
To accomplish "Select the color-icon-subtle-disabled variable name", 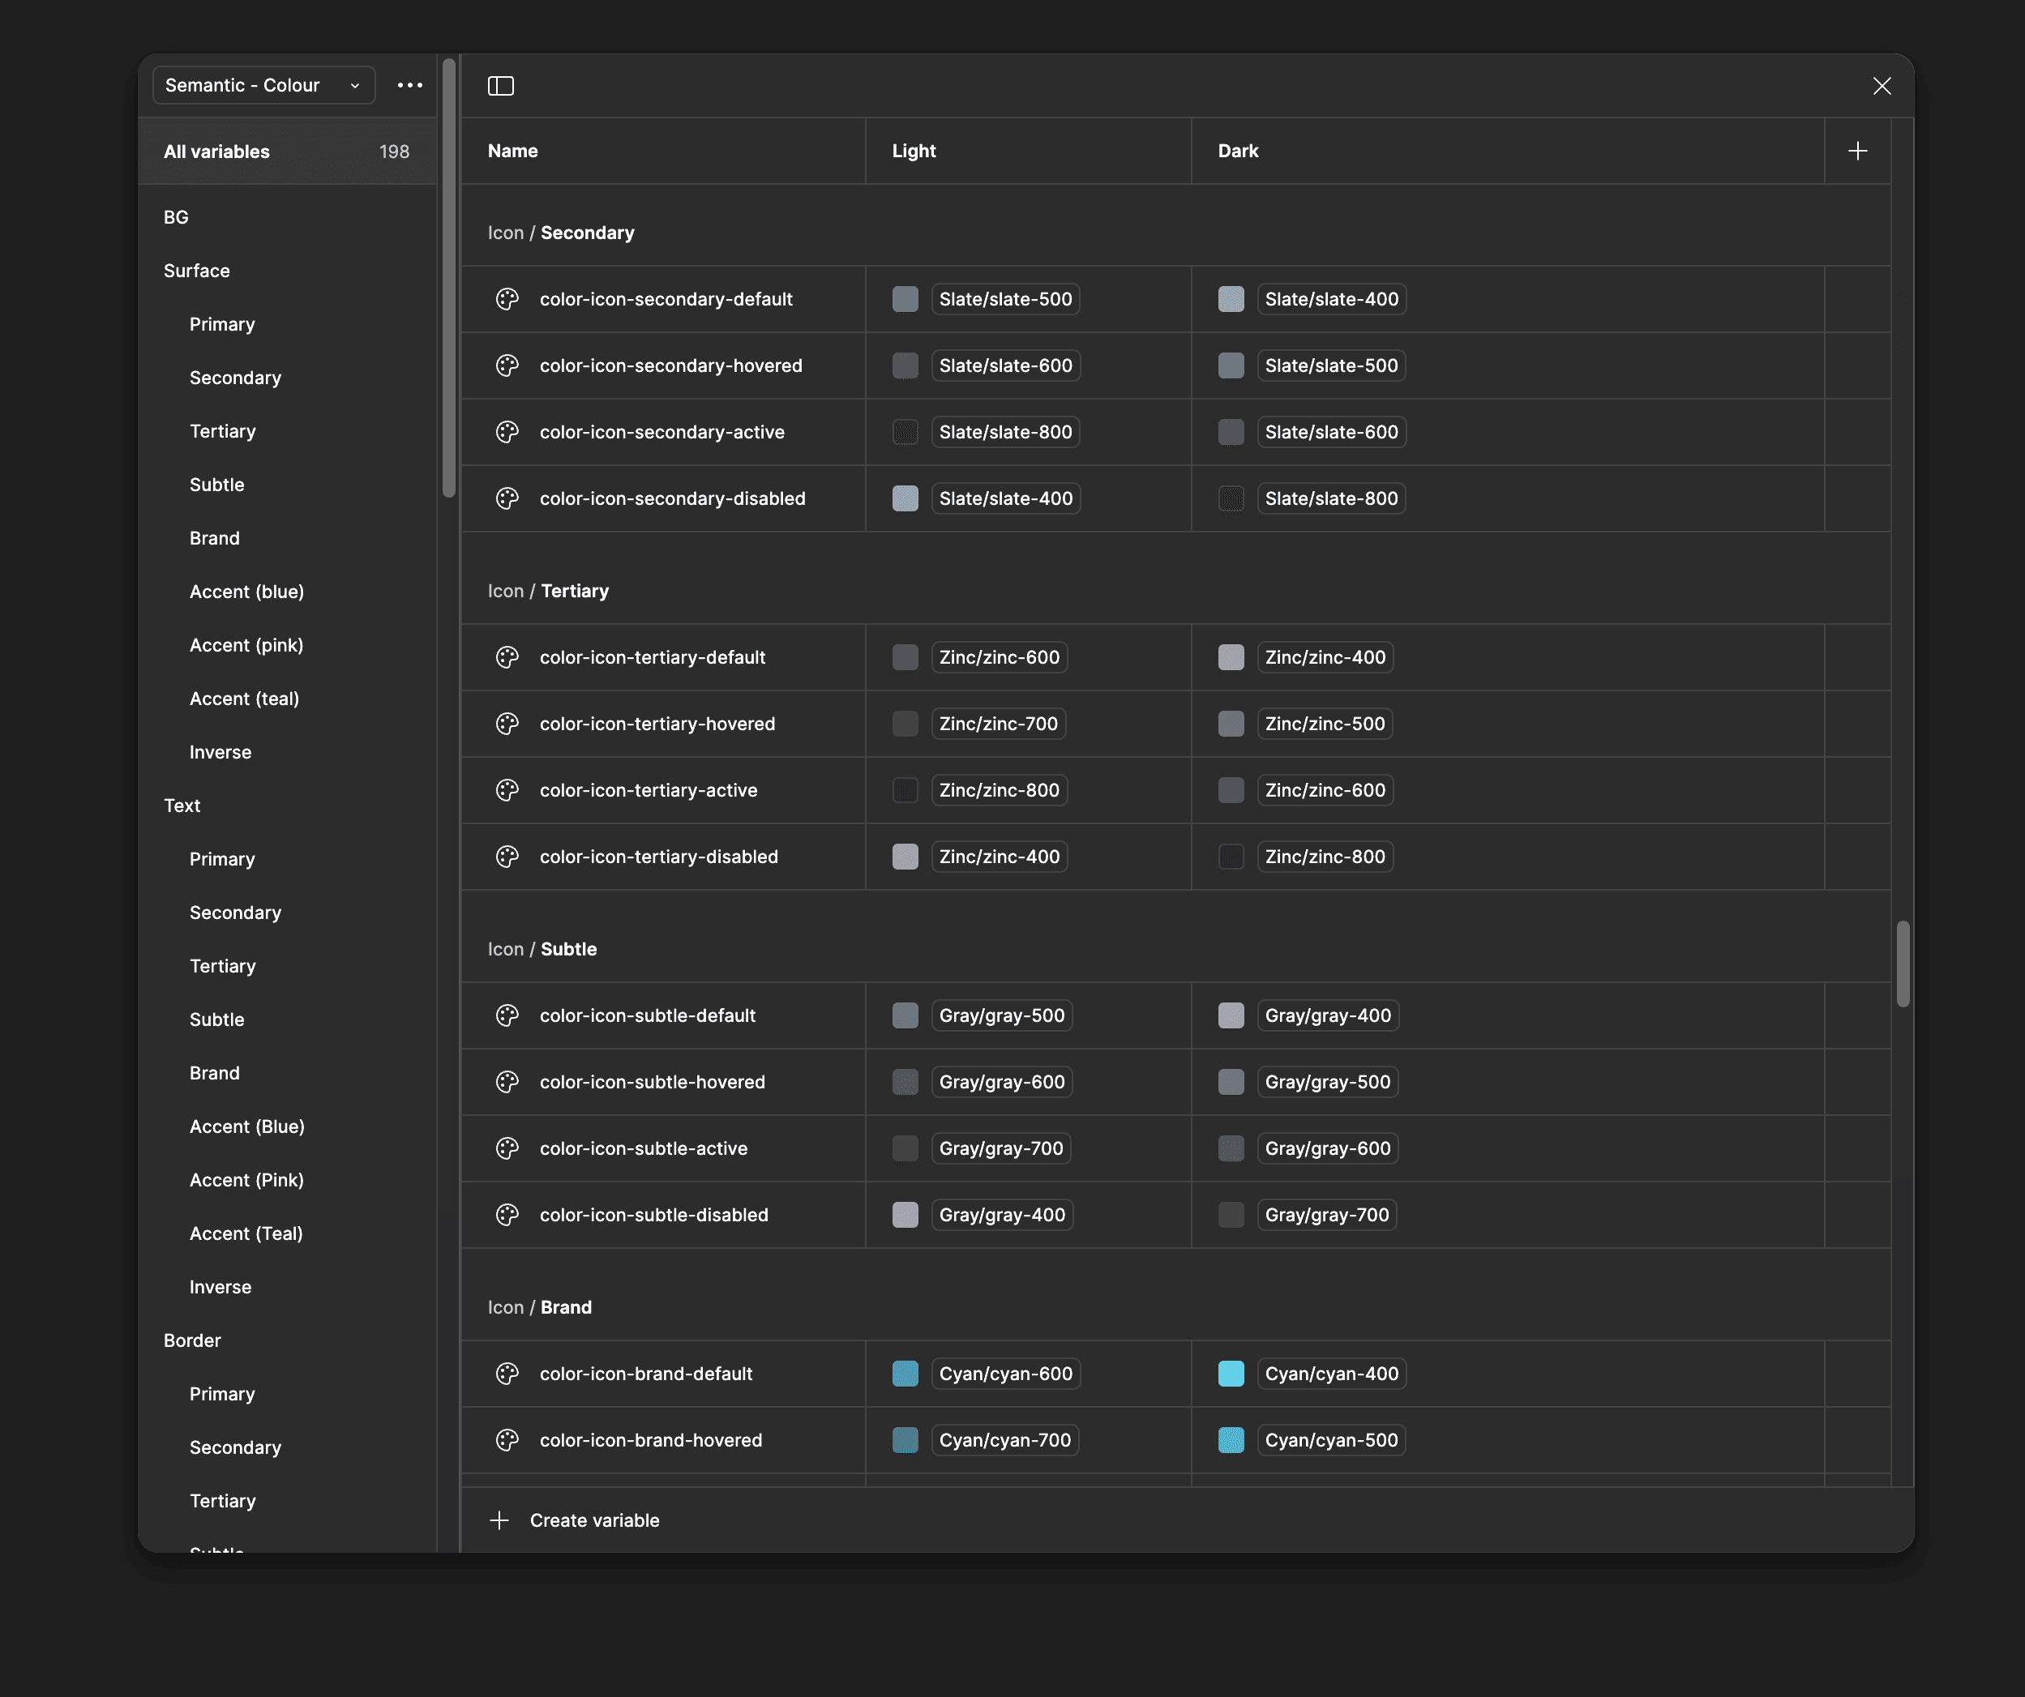I will pos(653,1215).
